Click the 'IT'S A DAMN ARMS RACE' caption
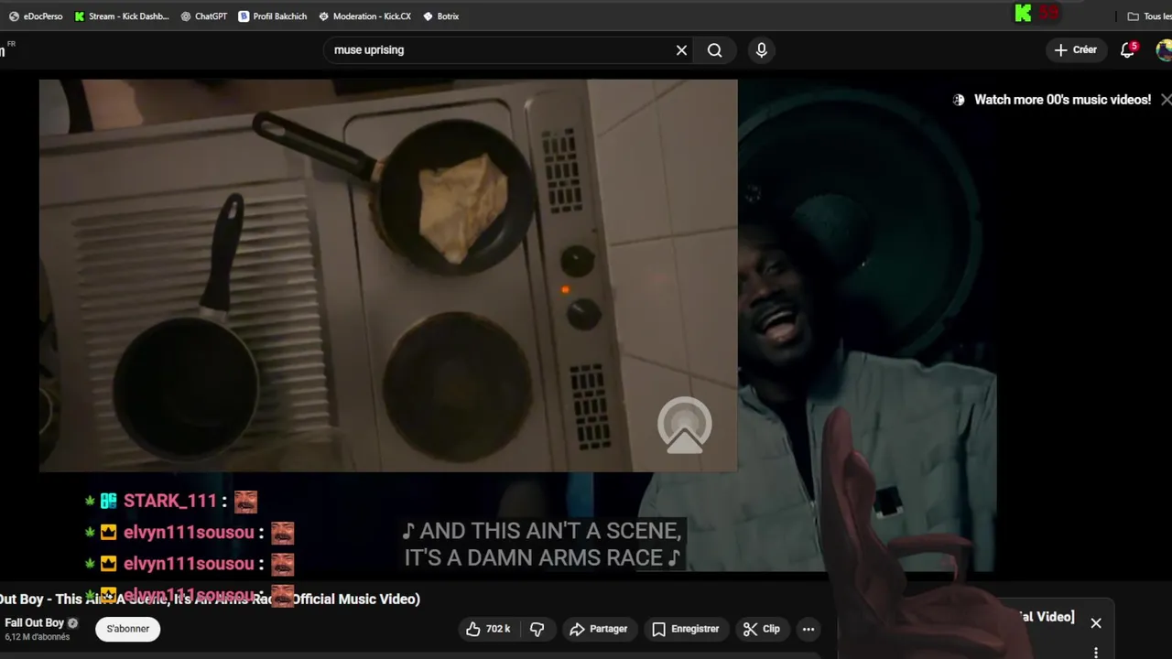1172x659 pixels. click(x=541, y=557)
